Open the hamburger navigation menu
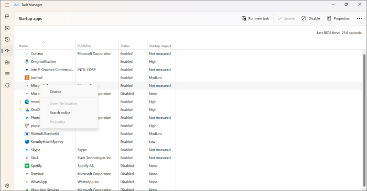Viewport: 367px width, 191px height. 7,5
